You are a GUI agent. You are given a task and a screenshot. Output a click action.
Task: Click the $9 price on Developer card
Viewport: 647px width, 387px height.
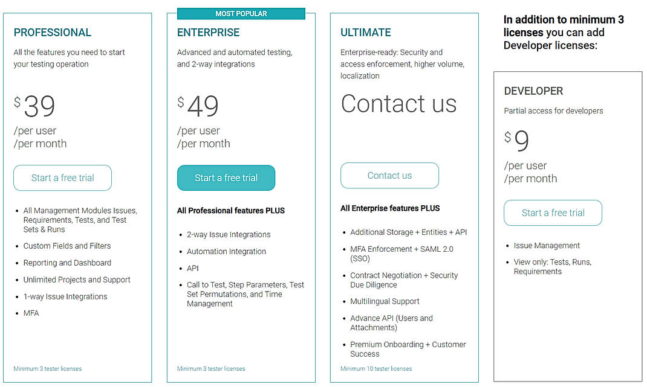518,141
